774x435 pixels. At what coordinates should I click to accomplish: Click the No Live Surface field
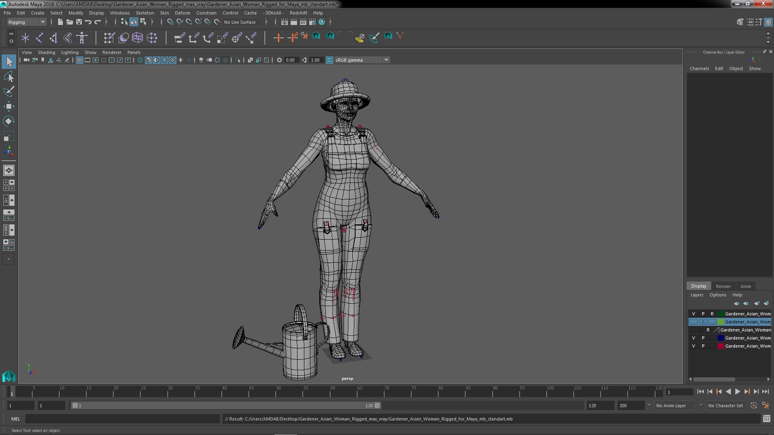pyautogui.click(x=241, y=22)
